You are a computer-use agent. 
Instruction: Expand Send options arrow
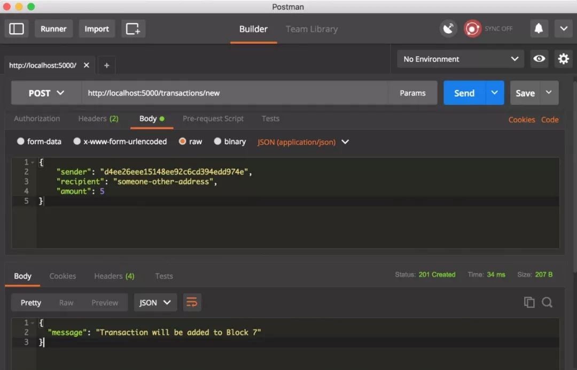point(495,93)
